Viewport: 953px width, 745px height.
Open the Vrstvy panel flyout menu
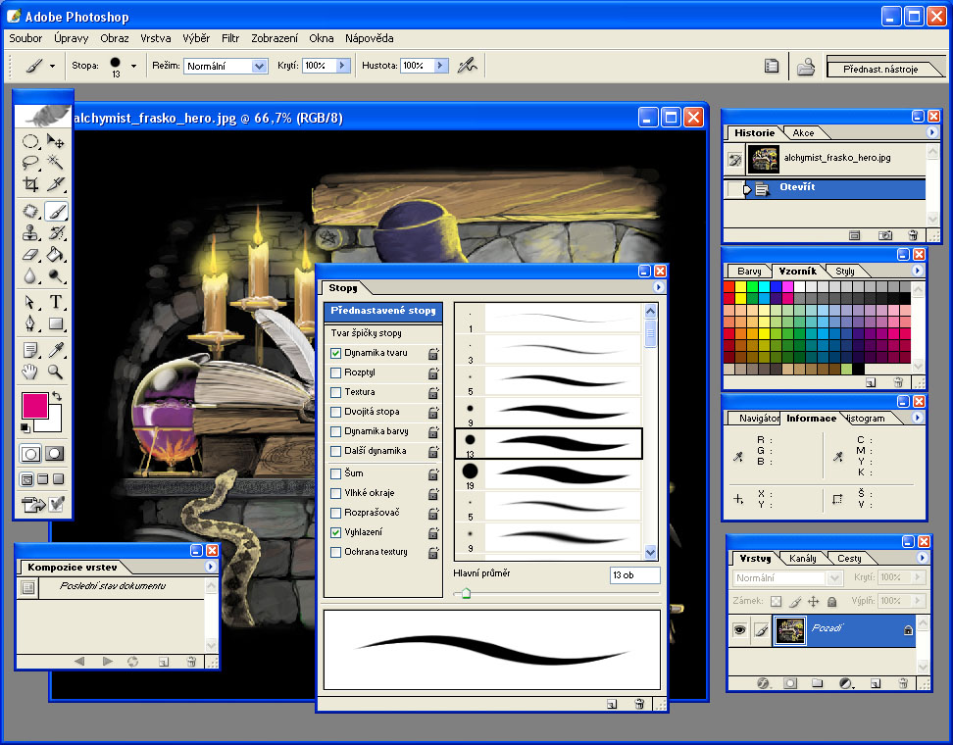point(922,557)
